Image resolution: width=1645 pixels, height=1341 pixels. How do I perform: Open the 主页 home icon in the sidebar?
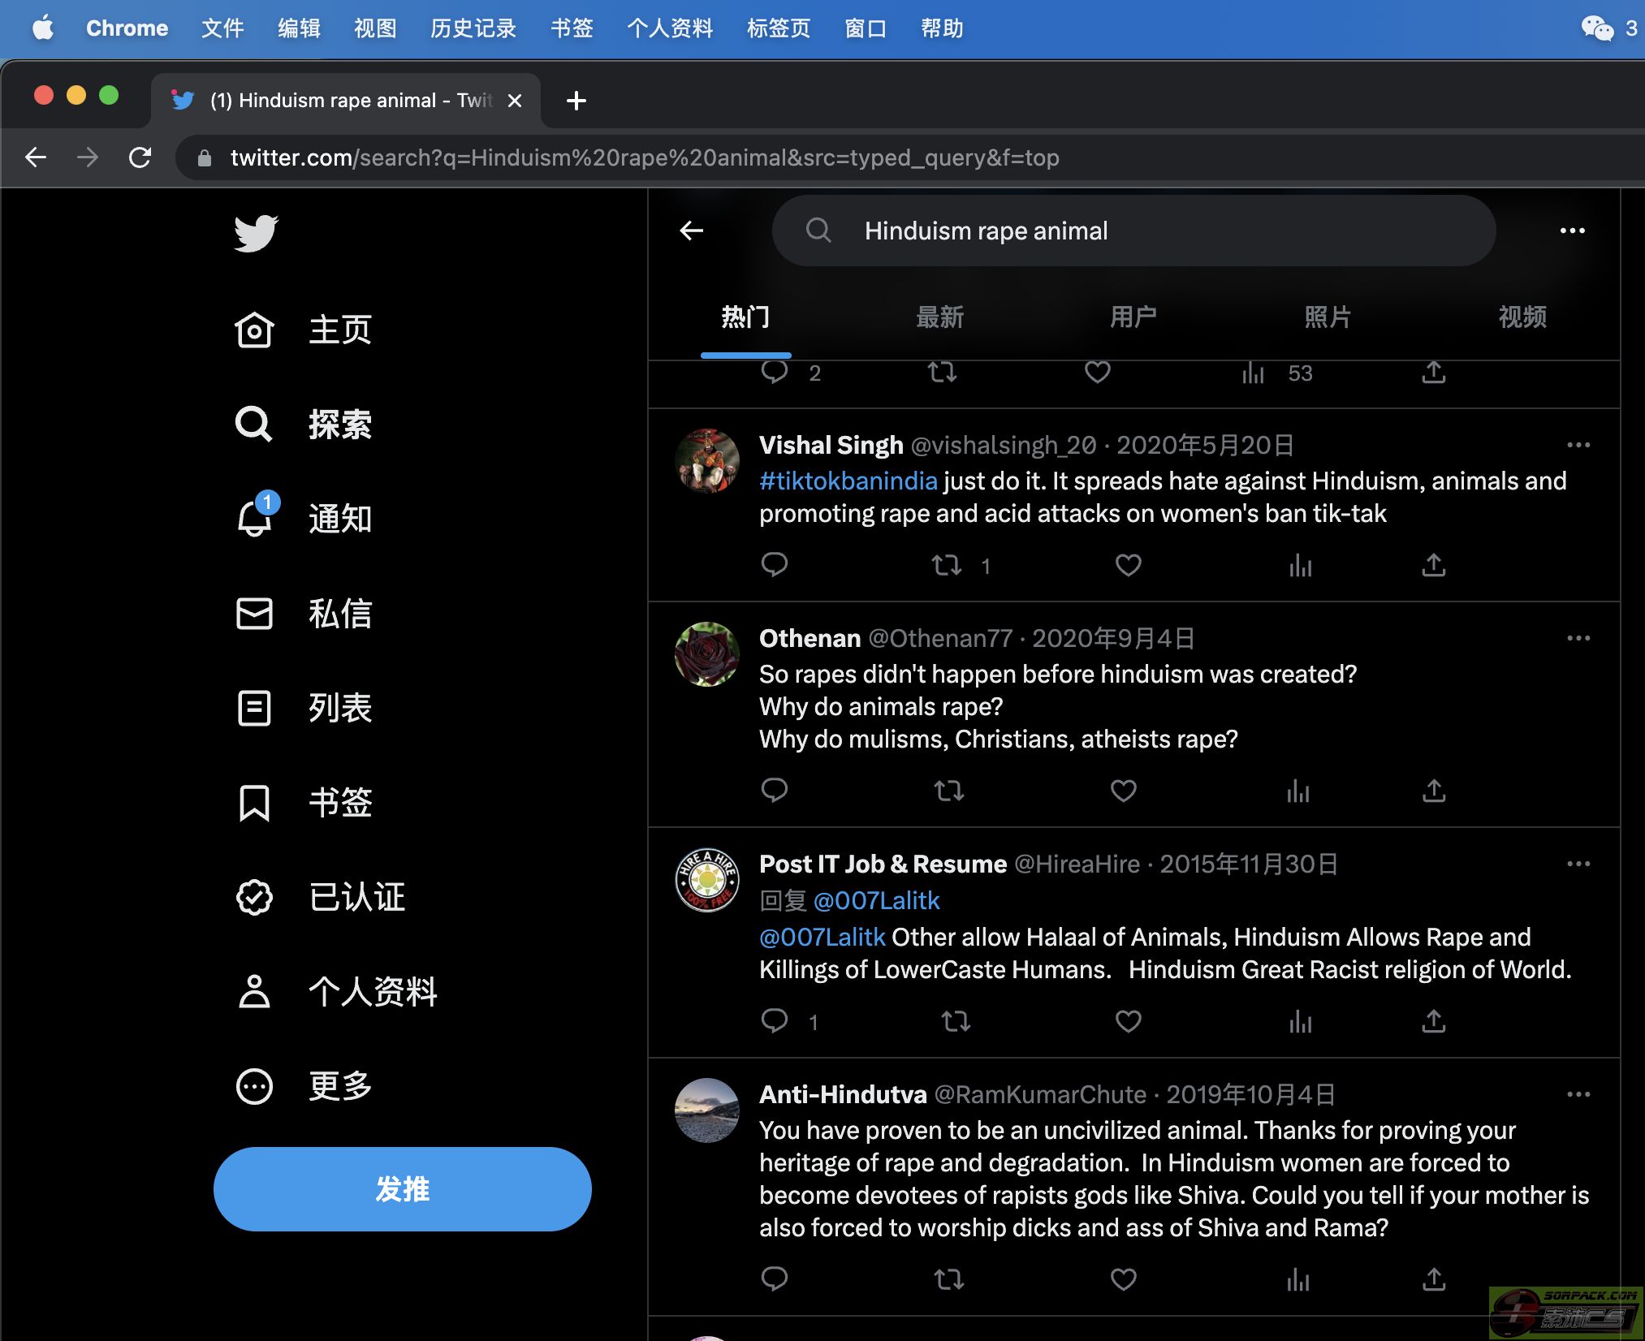[254, 330]
